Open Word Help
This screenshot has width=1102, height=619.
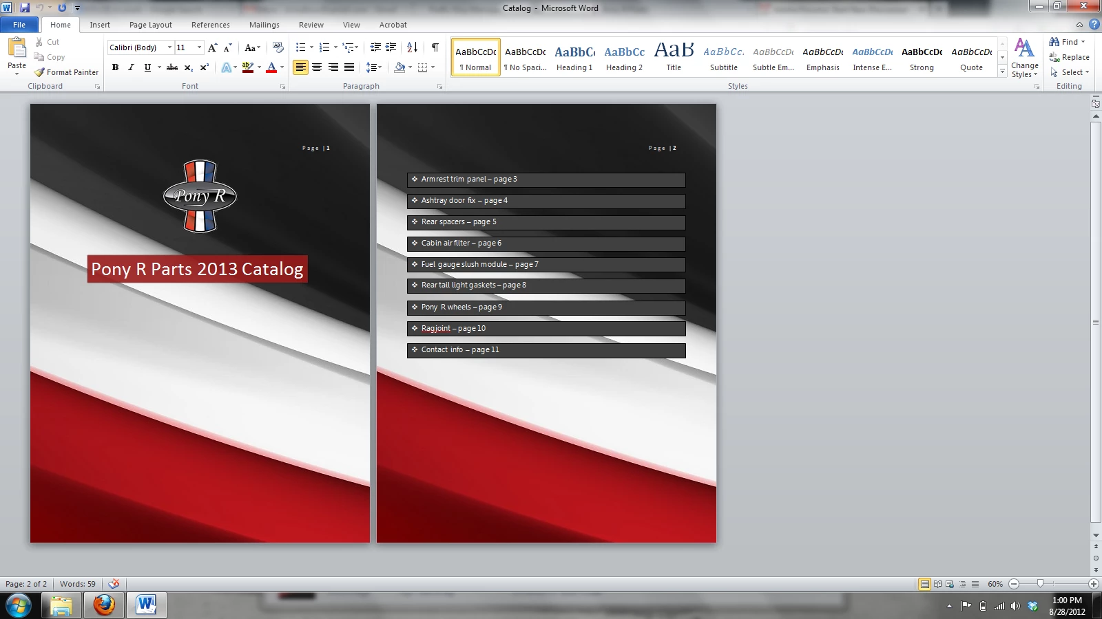1094,24
